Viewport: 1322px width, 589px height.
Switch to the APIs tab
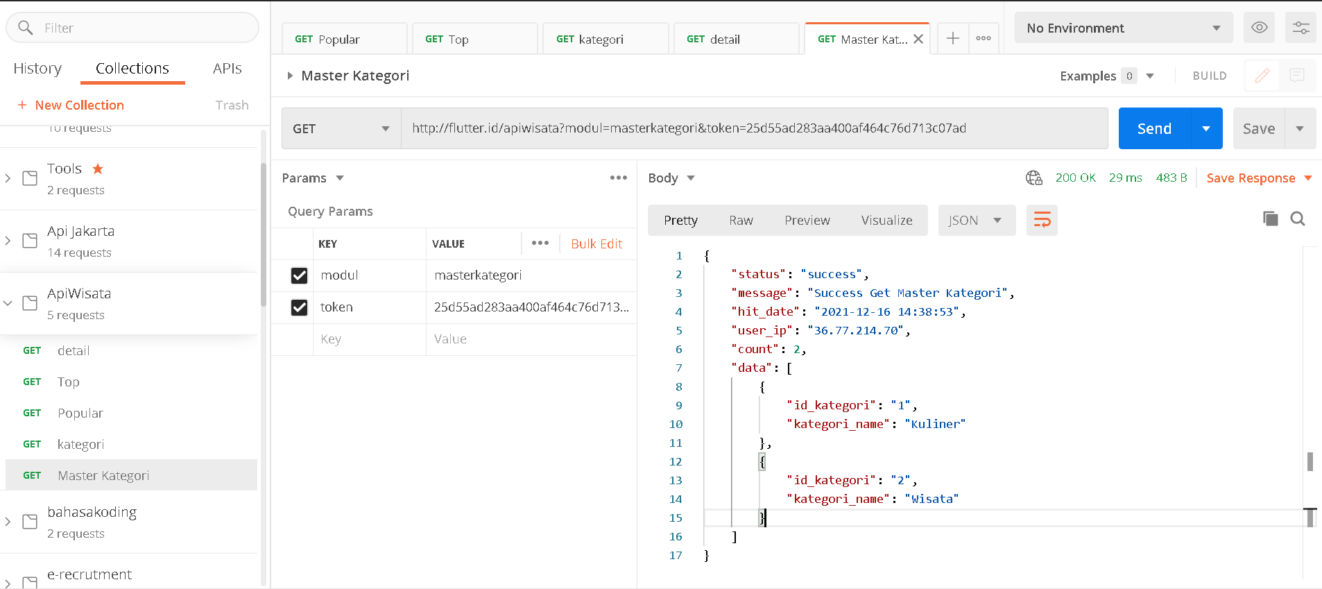point(228,68)
